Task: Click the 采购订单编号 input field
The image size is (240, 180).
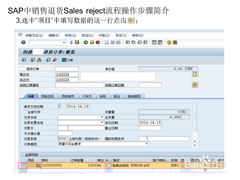Action: tap(80, 85)
